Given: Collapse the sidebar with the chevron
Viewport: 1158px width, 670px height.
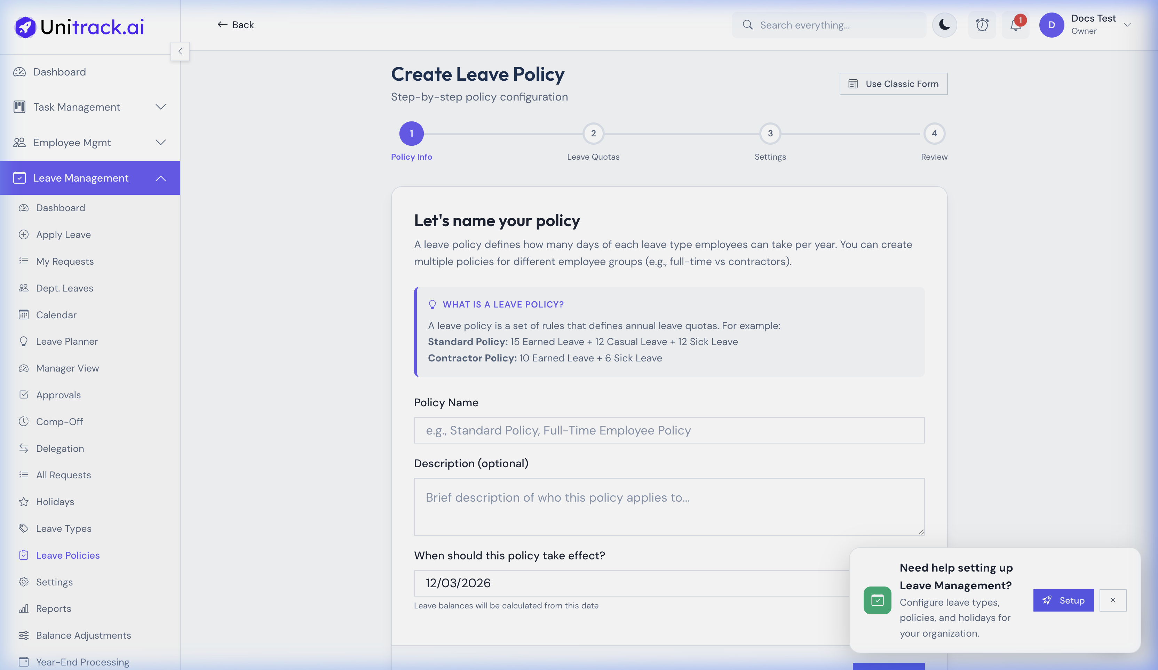Looking at the screenshot, I should [180, 51].
